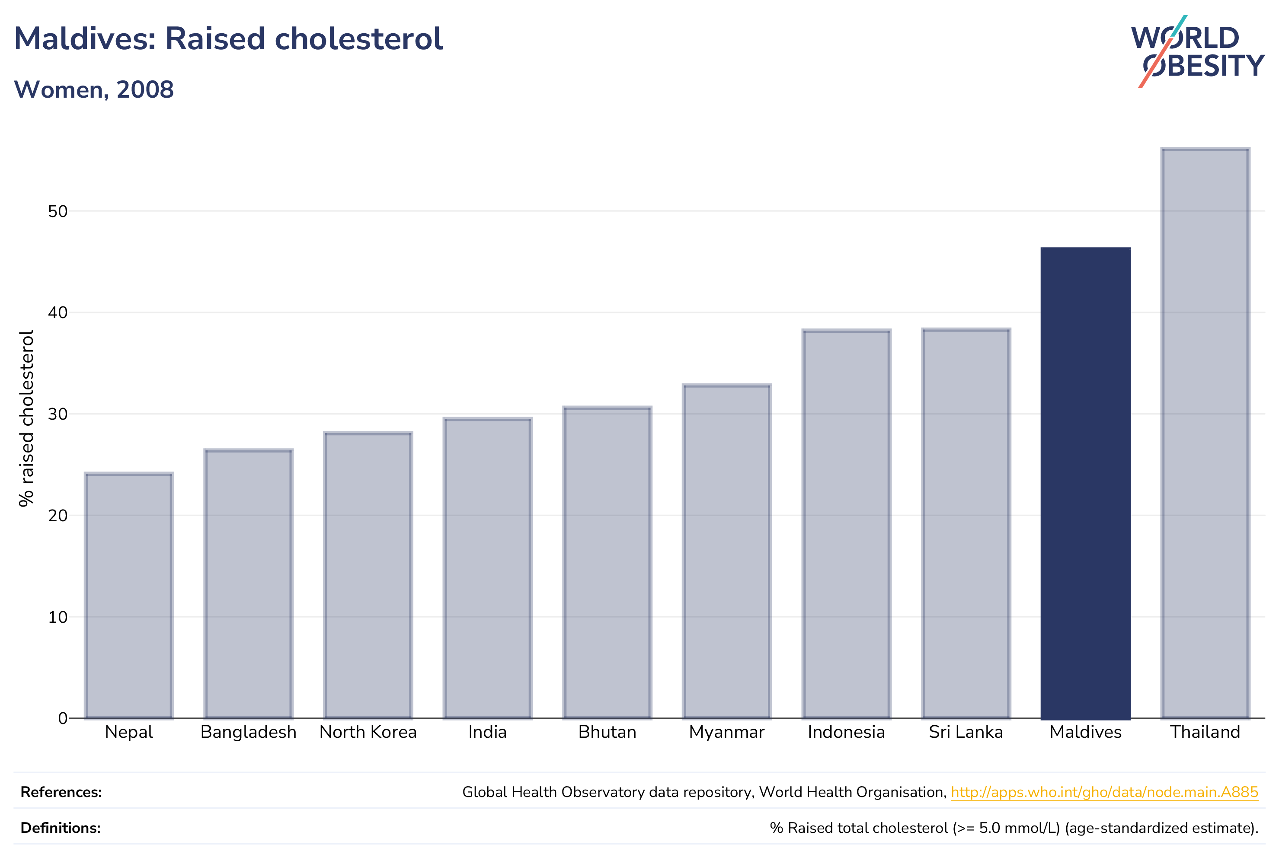Click the North Korea bar
This screenshot has width=1279, height=867.
point(368,575)
